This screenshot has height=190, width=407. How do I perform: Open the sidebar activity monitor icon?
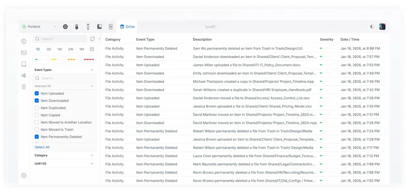(x=24, y=53)
